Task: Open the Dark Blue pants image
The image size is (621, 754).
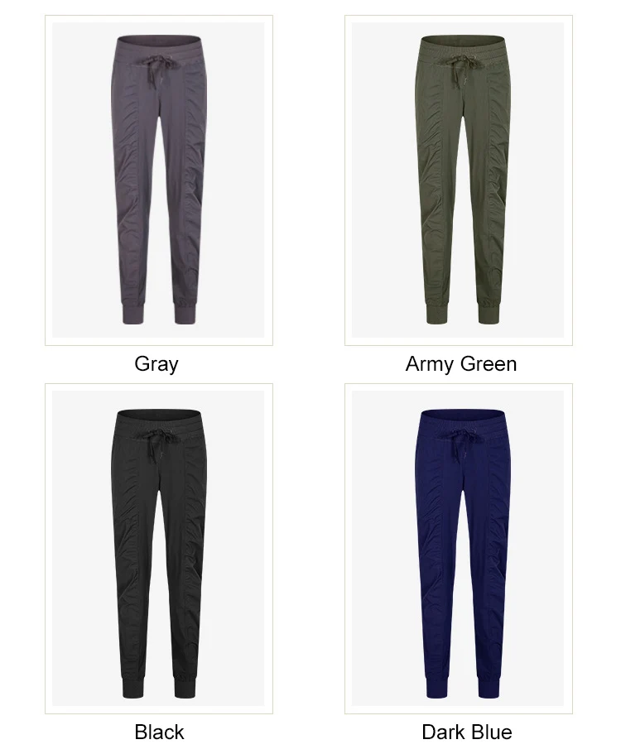Action: coord(459,549)
